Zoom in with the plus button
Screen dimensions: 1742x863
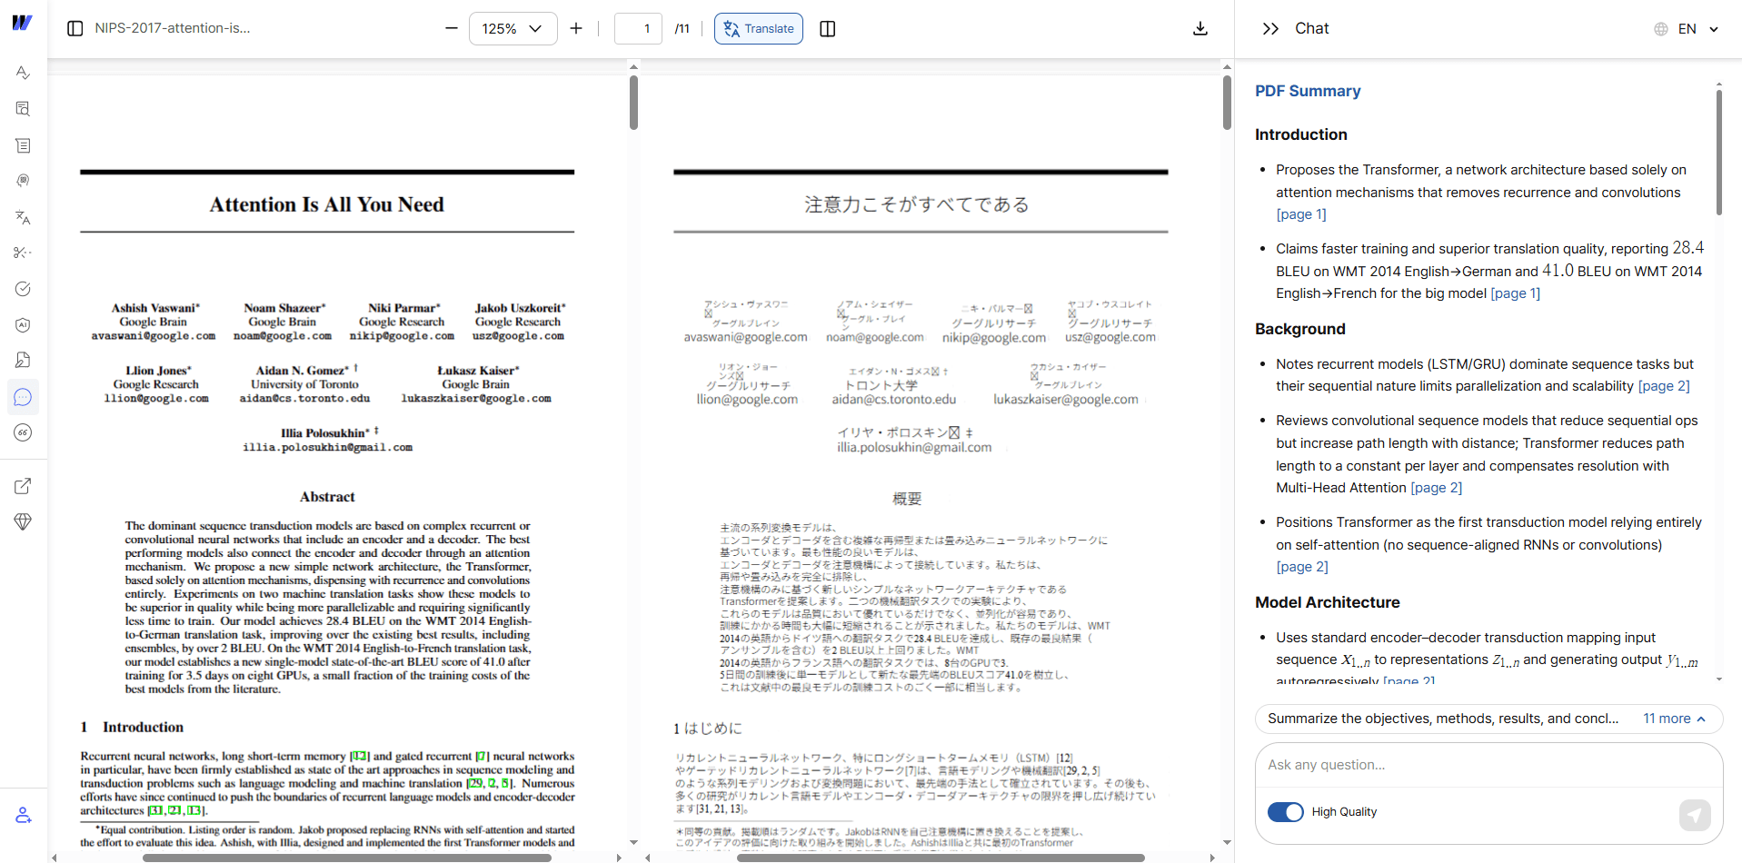point(576,28)
